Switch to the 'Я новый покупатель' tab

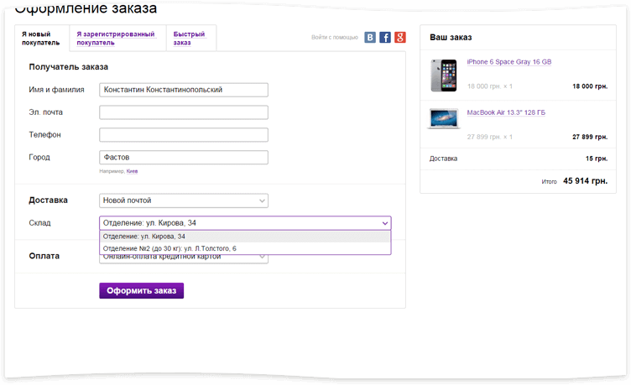(40, 38)
